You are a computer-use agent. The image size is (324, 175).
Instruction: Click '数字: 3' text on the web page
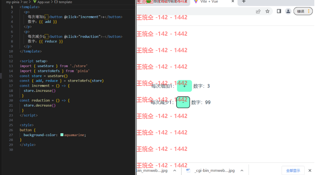coord(201,86)
